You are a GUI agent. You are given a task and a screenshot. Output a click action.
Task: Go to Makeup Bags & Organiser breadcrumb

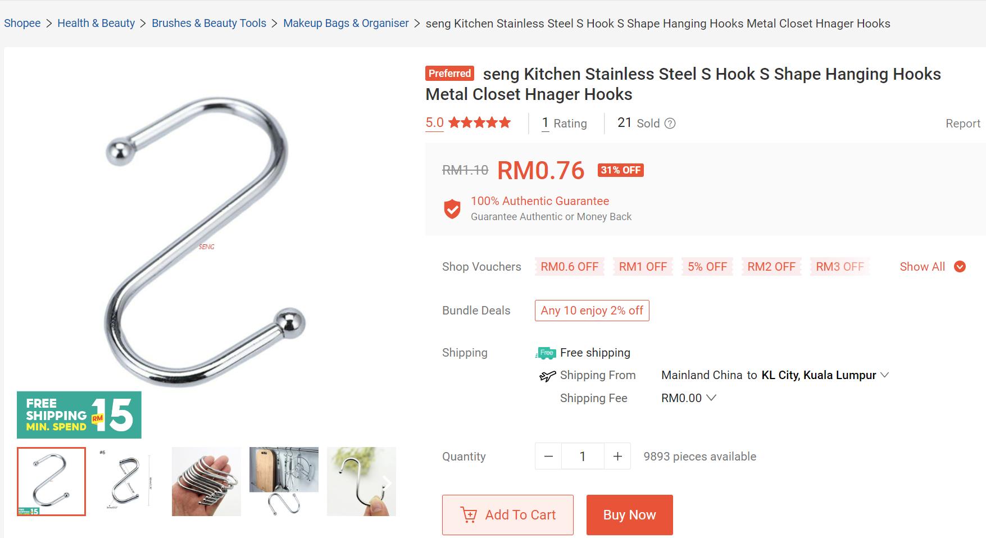(346, 23)
